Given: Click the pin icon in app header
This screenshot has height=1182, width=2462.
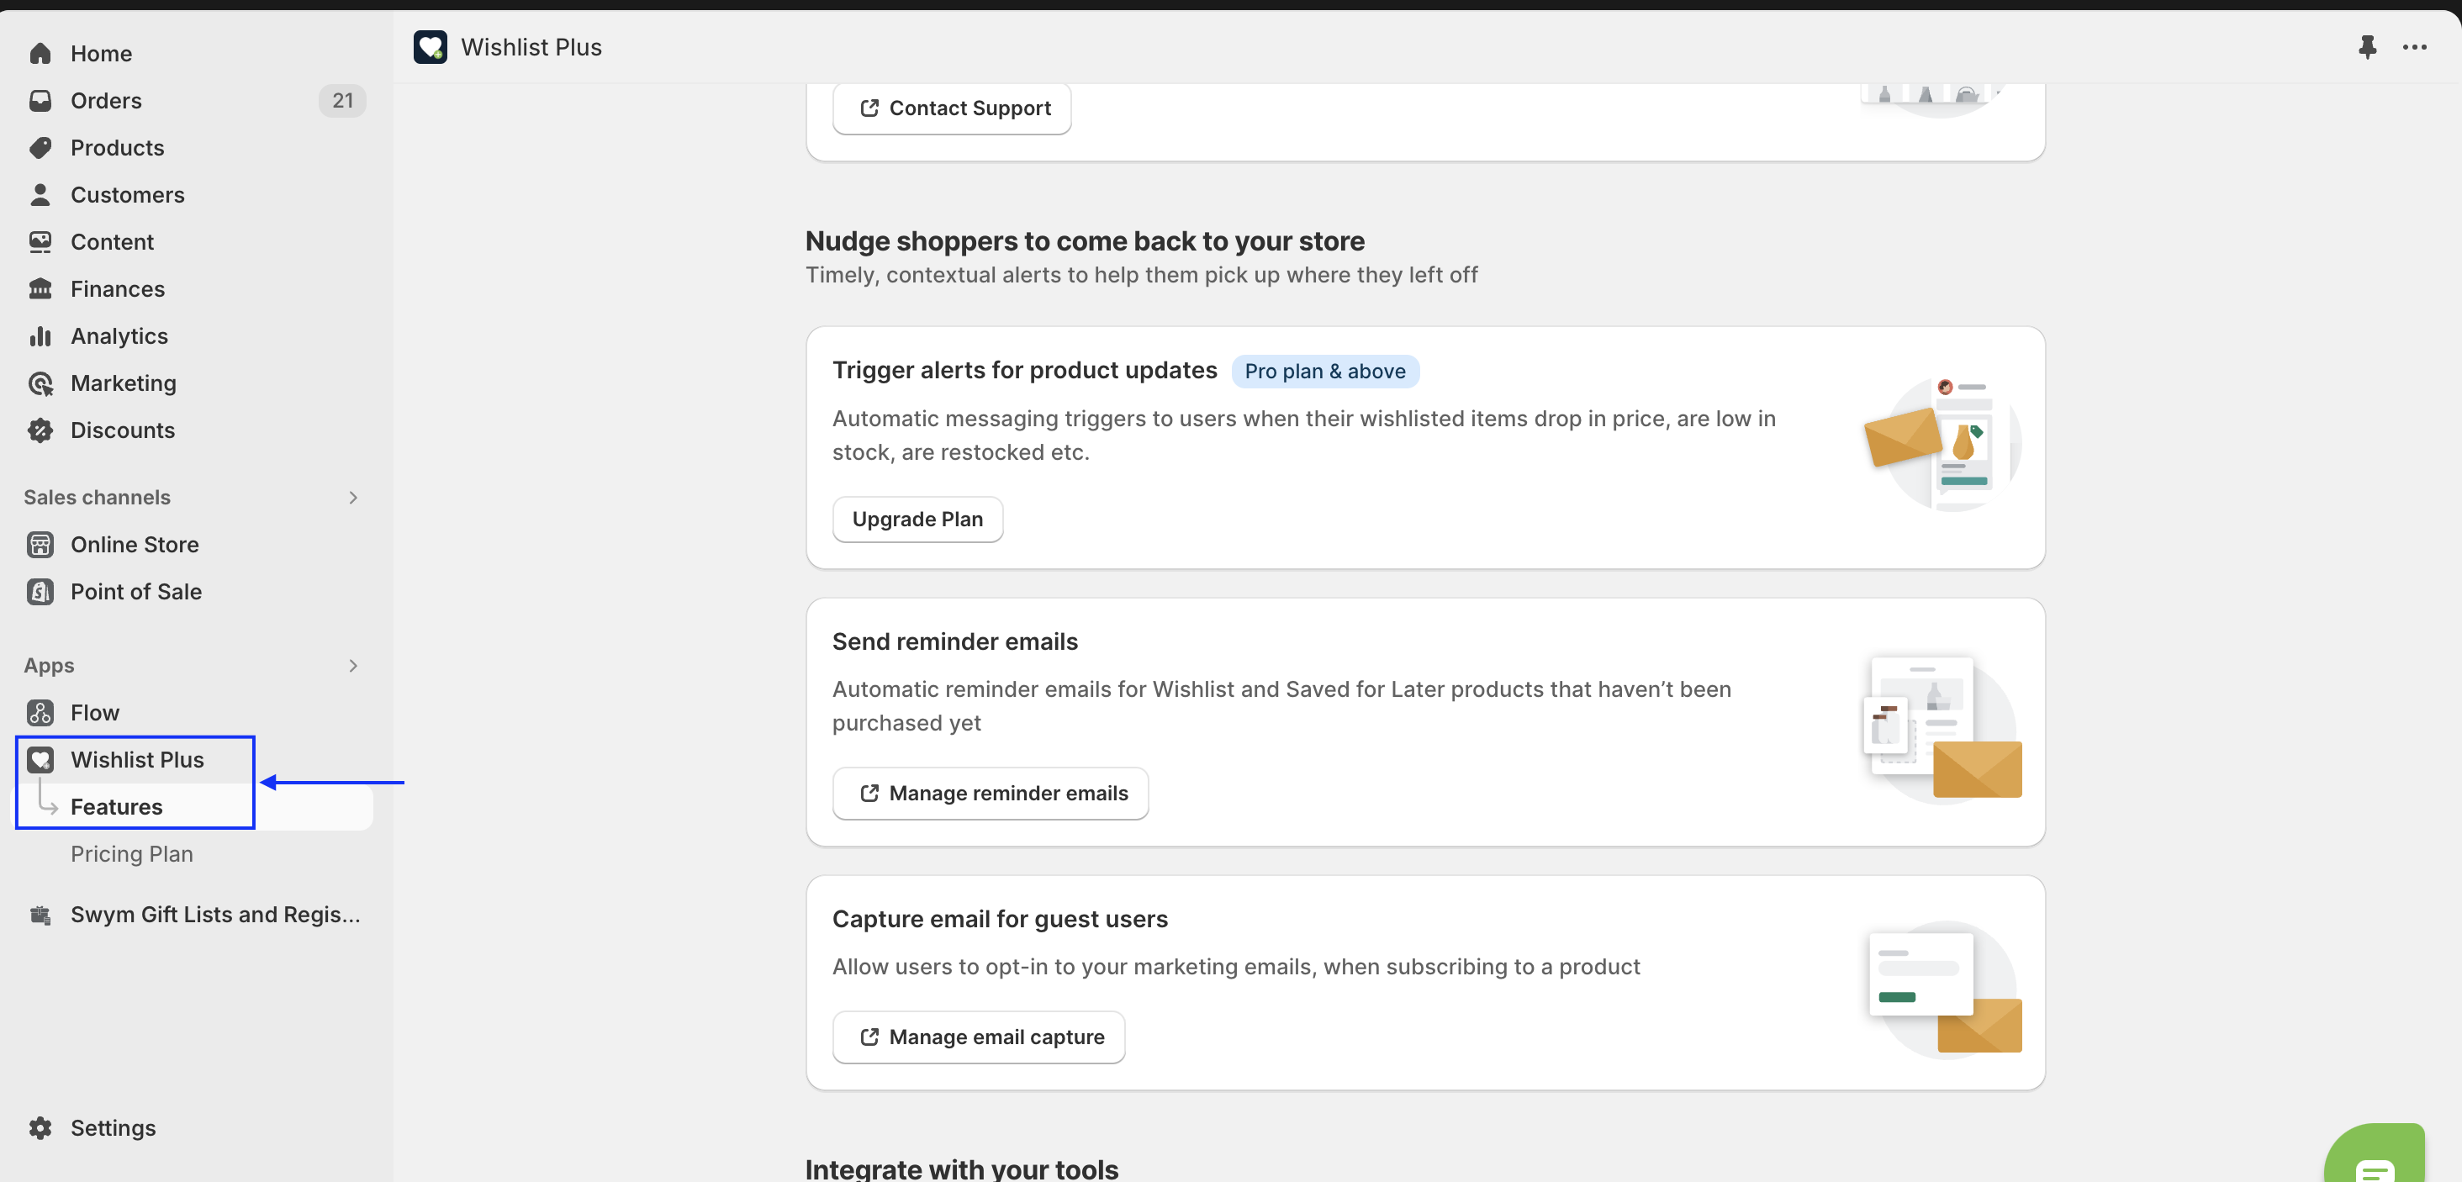Looking at the screenshot, I should 2366,47.
